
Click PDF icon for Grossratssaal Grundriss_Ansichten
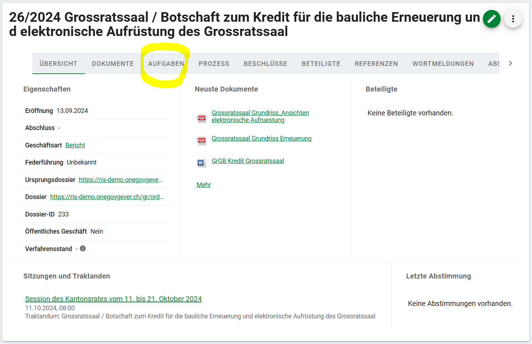pos(202,118)
